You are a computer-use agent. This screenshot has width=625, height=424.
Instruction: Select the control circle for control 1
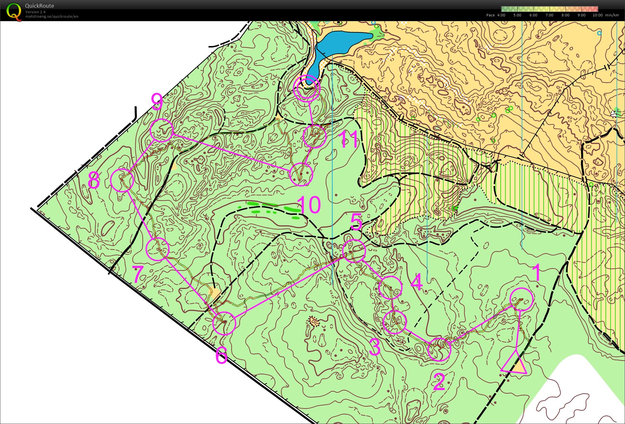coord(522,299)
